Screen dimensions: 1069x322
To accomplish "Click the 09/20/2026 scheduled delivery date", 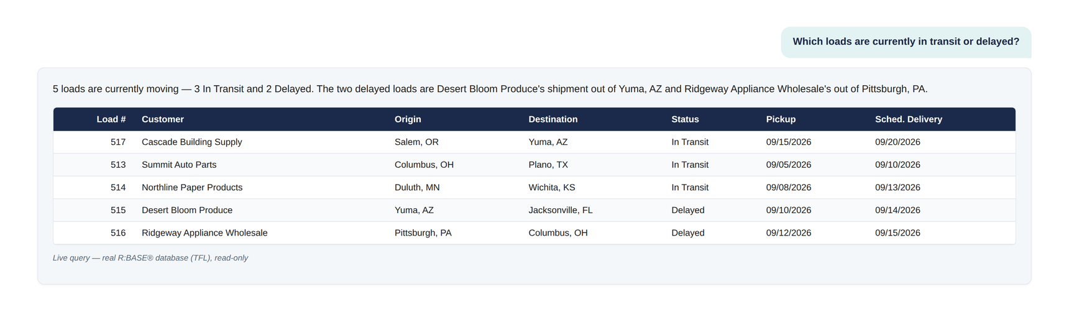I will click(x=897, y=142).
